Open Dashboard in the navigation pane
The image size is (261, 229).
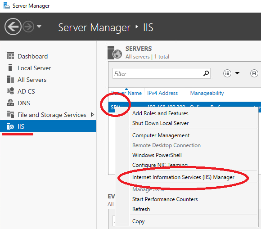(32, 56)
